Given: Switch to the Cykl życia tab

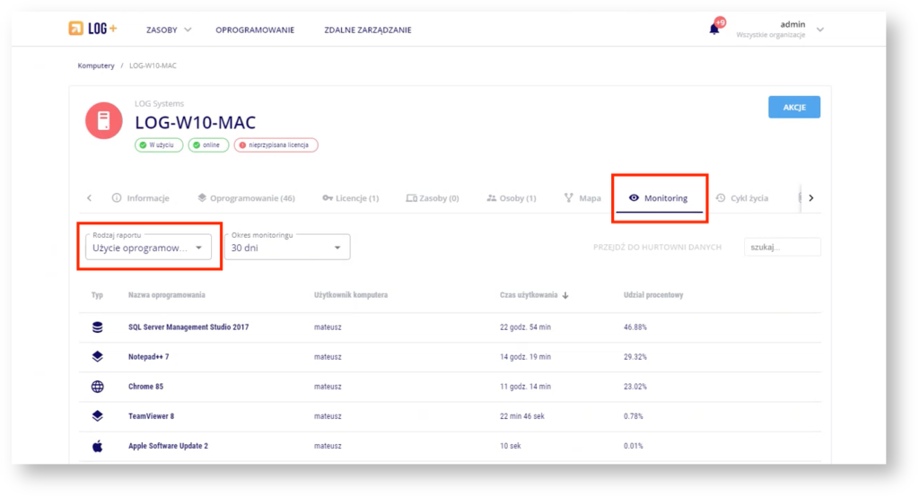Looking at the screenshot, I should 742,198.
